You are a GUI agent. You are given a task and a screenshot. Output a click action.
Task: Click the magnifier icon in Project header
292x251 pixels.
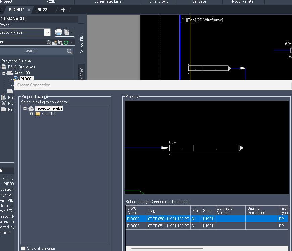pyautogui.click(x=49, y=43)
